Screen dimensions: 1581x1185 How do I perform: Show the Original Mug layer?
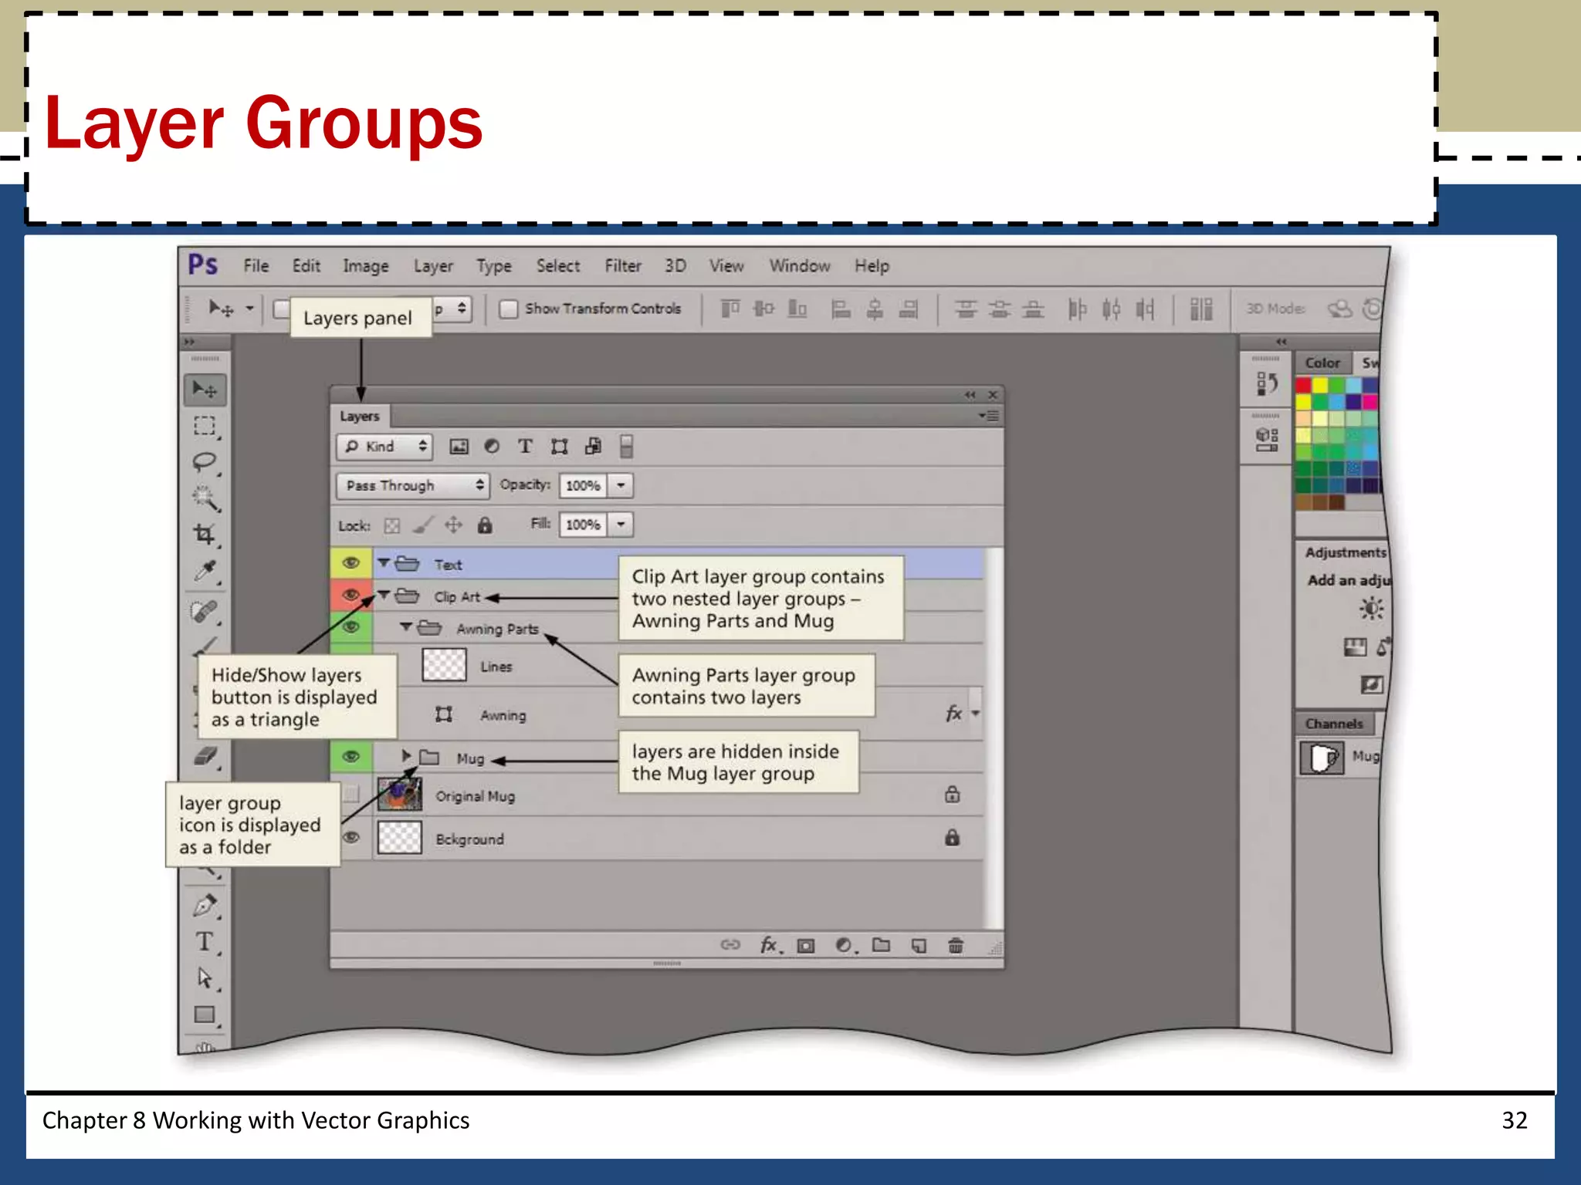(351, 794)
